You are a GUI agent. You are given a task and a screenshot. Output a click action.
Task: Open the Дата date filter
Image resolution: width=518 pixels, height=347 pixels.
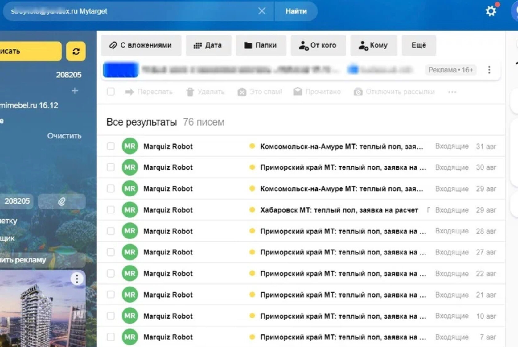tap(208, 45)
